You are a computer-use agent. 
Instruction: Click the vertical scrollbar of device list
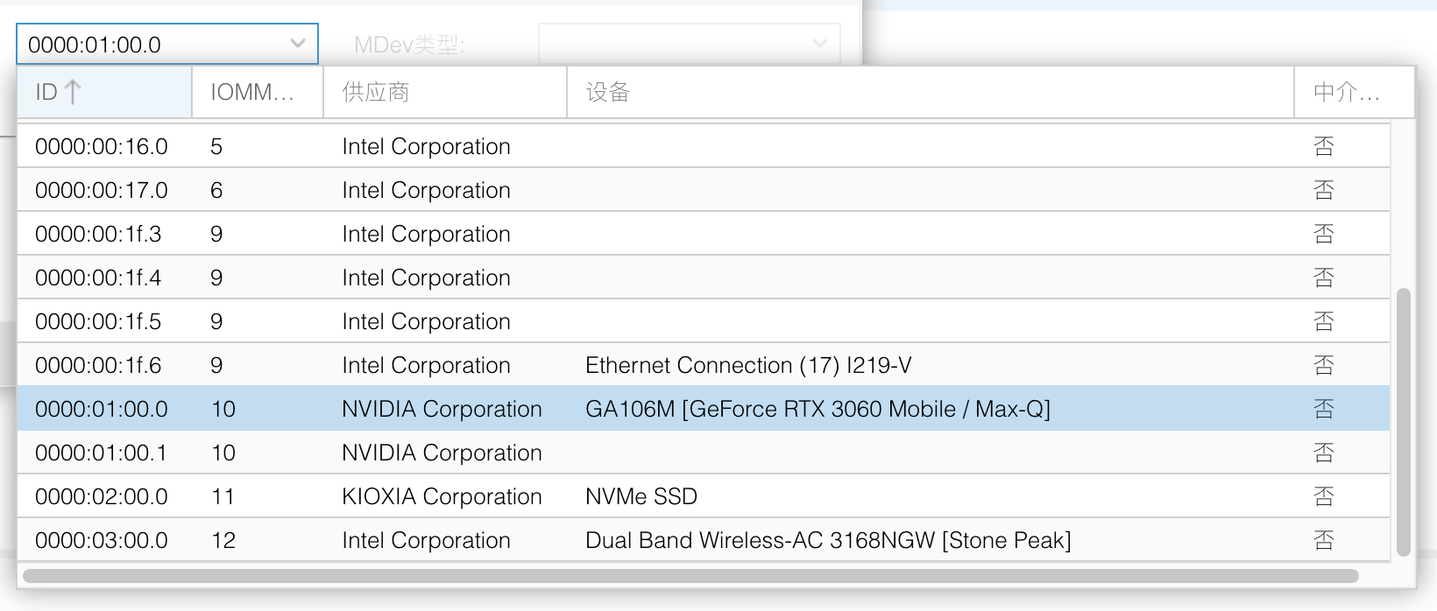(x=1404, y=420)
